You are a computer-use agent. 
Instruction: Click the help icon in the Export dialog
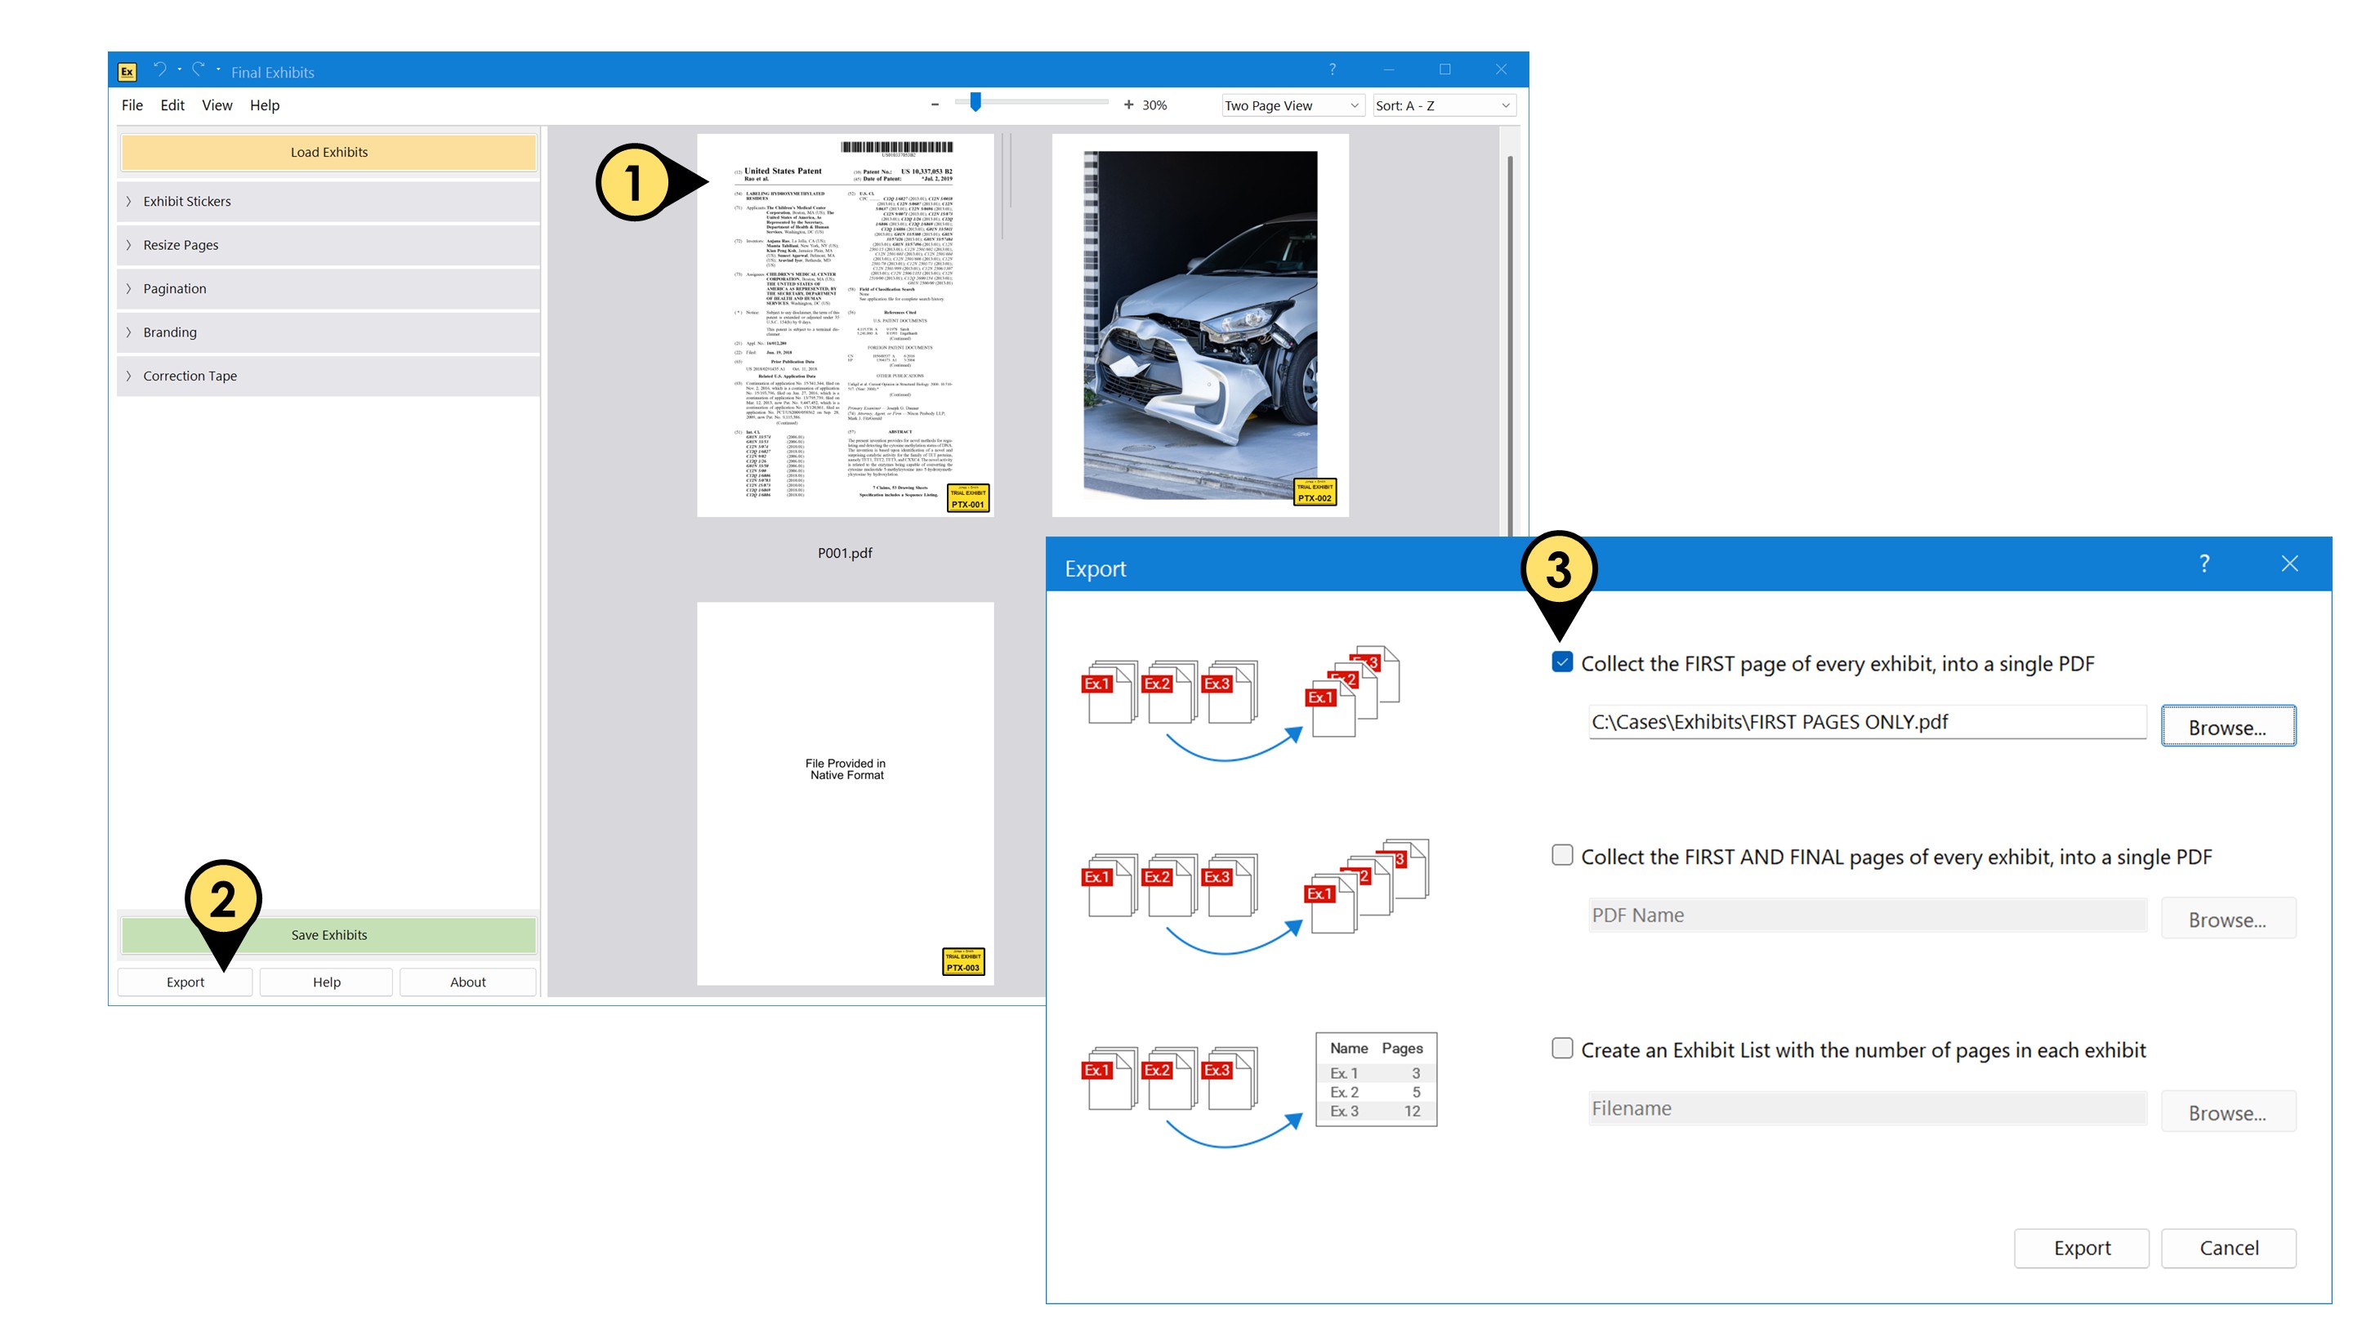(2205, 564)
